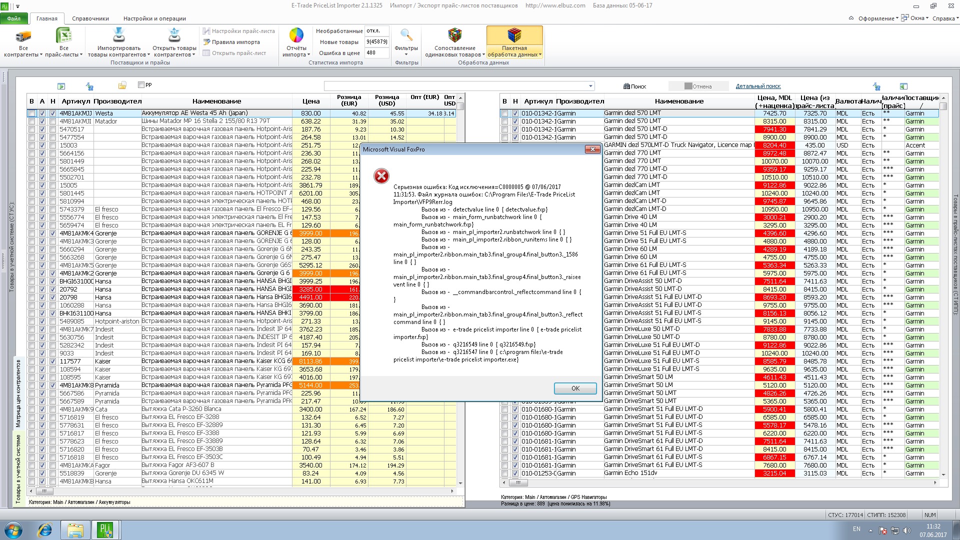960x540 pixels.
Task: Toggle Н checkbox in Westa row
Action: (52, 113)
